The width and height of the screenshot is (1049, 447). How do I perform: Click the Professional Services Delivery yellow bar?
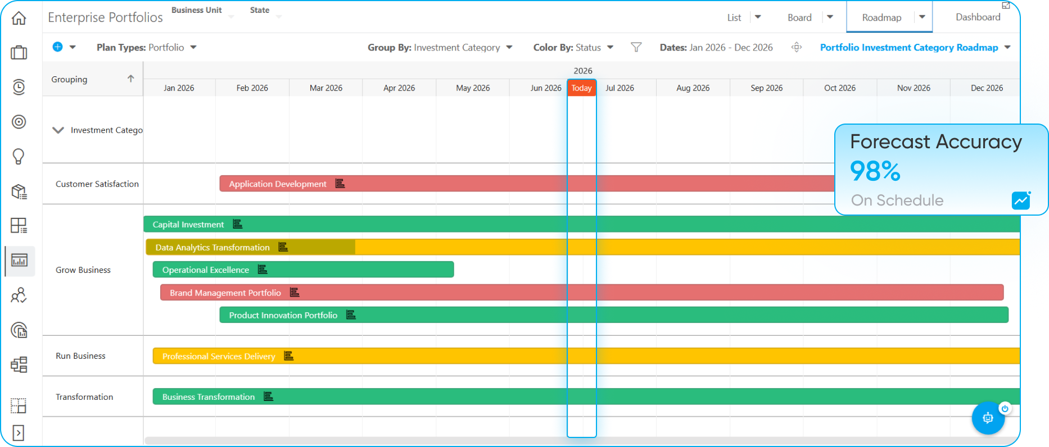586,356
